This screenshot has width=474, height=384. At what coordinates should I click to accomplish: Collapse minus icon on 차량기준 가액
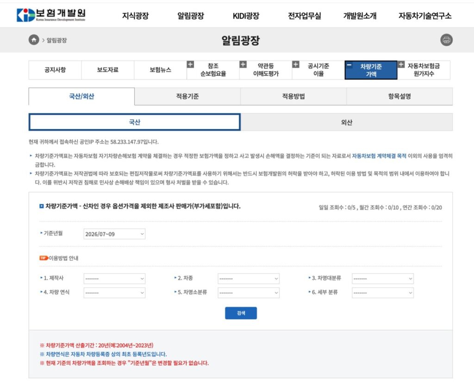click(x=349, y=65)
